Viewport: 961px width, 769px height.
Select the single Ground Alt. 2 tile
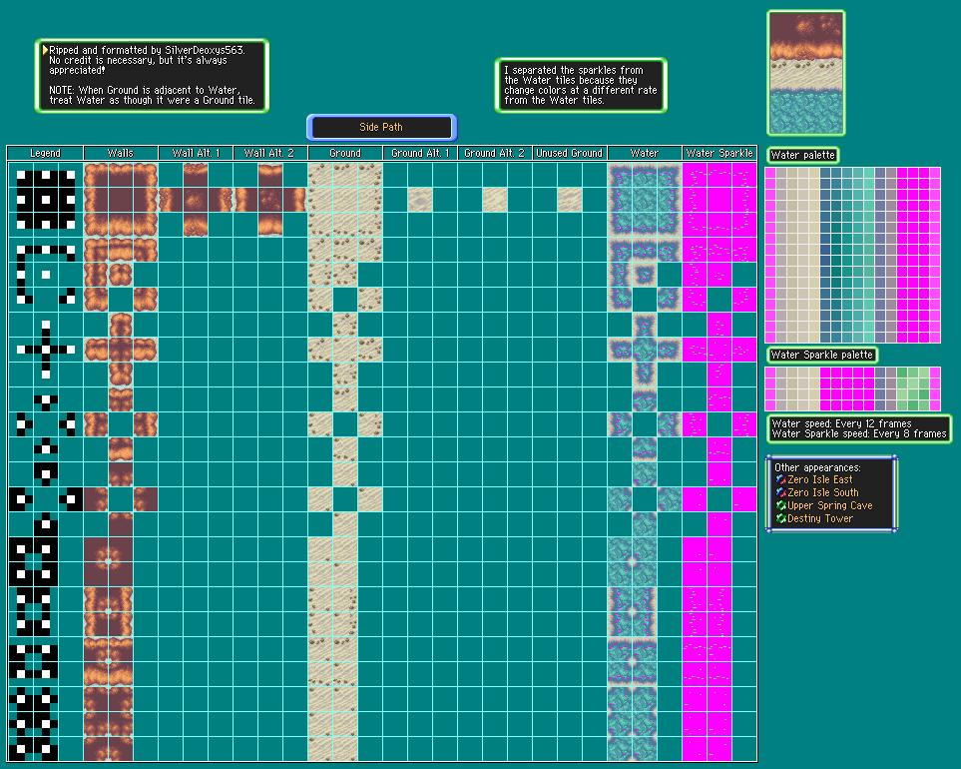tap(495, 200)
